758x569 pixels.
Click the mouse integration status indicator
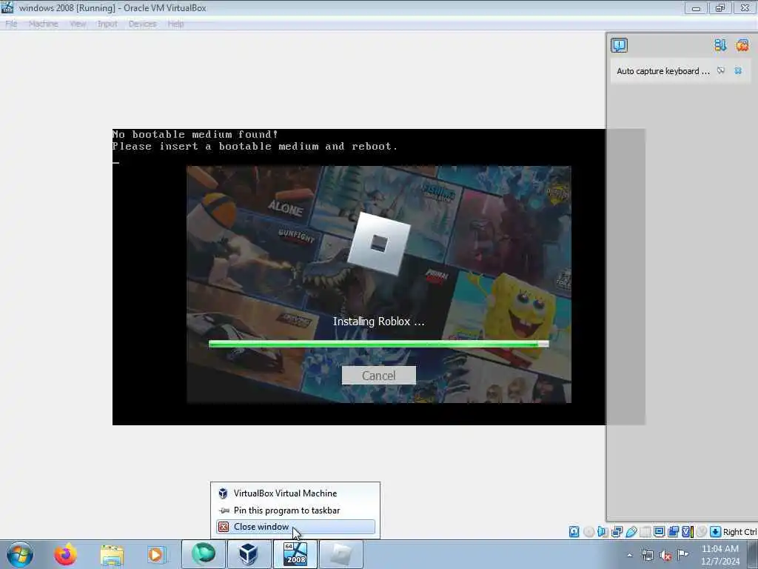[701, 532]
